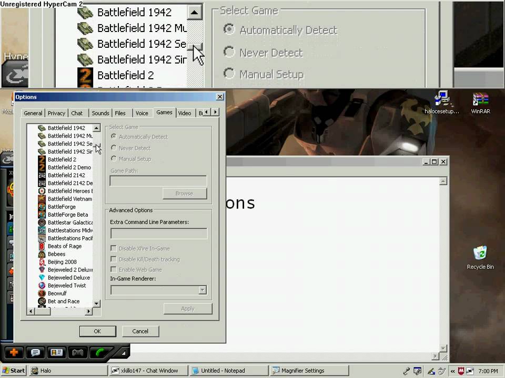This screenshot has width=505, height=378.
Task: Click the Cancel button in Options
Action: (140, 331)
